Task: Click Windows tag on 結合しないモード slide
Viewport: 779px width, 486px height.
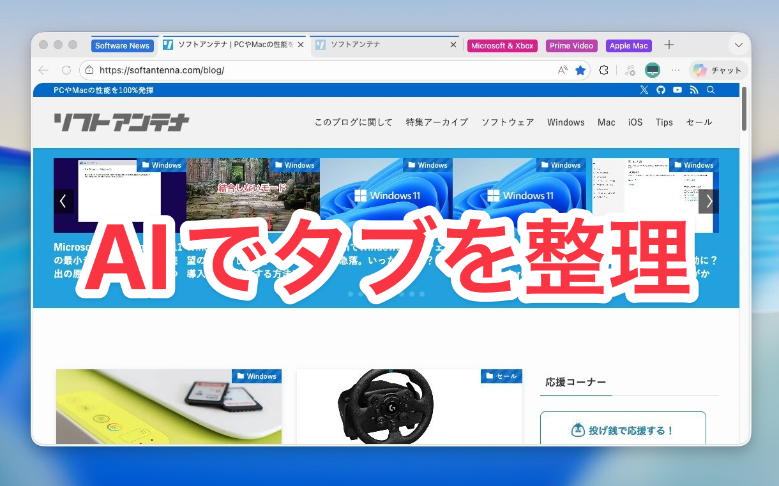Action: 294,165
